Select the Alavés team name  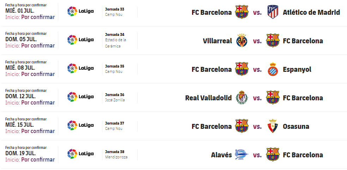coord(221,155)
